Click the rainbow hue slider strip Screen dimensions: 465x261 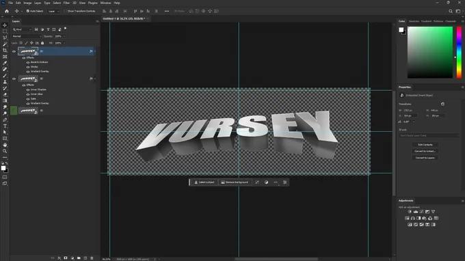tap(459, 53)
